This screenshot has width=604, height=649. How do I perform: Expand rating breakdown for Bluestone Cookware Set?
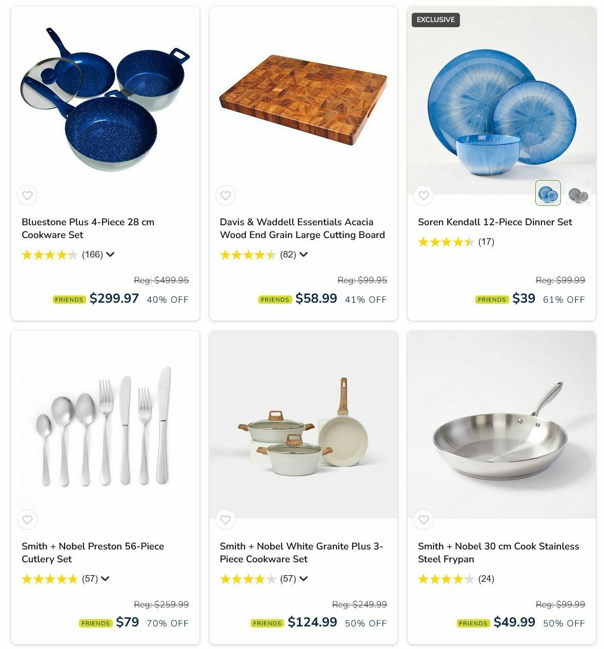click(x=110, y=254)
